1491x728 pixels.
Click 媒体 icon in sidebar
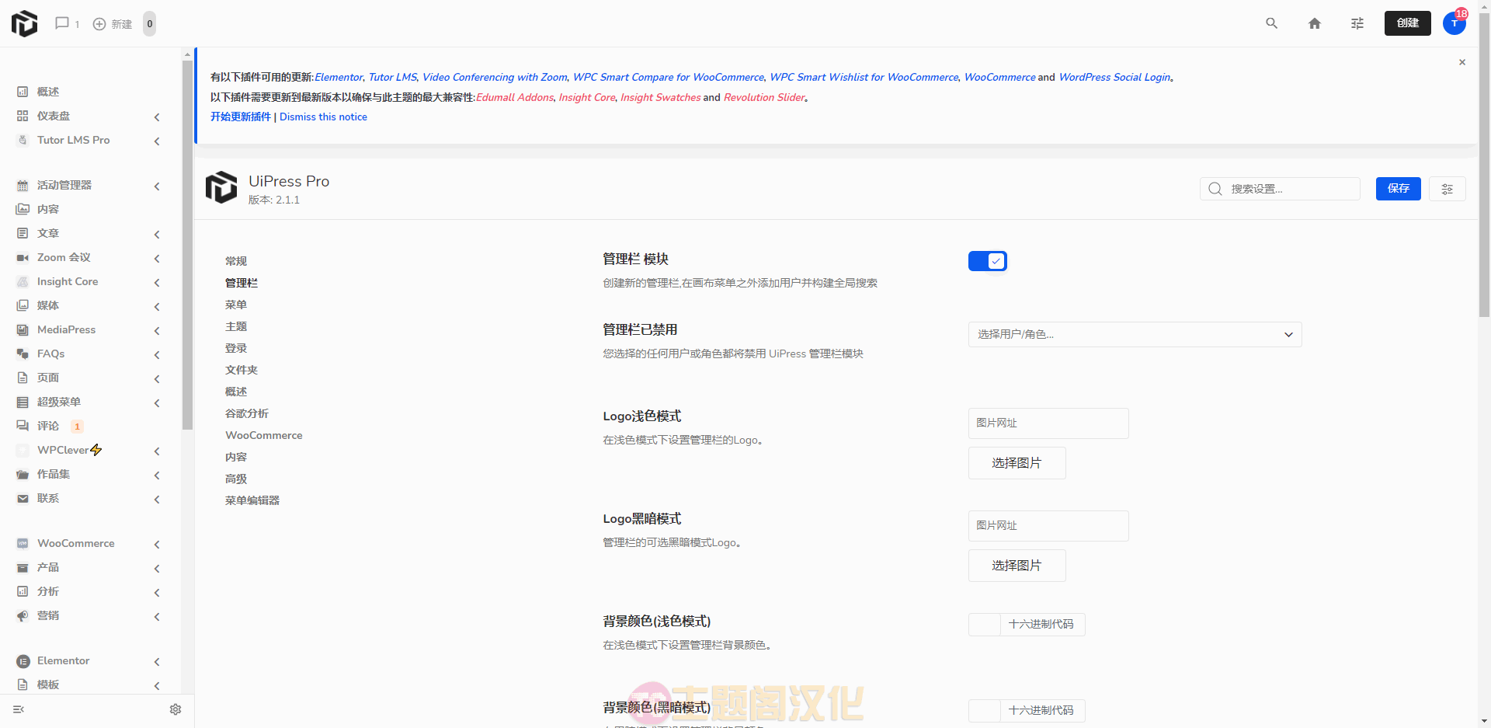(x=23, y=305)
